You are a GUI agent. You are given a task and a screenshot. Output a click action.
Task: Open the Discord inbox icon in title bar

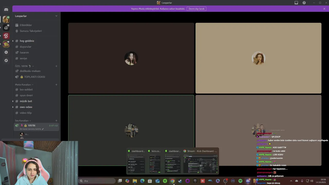296,3
